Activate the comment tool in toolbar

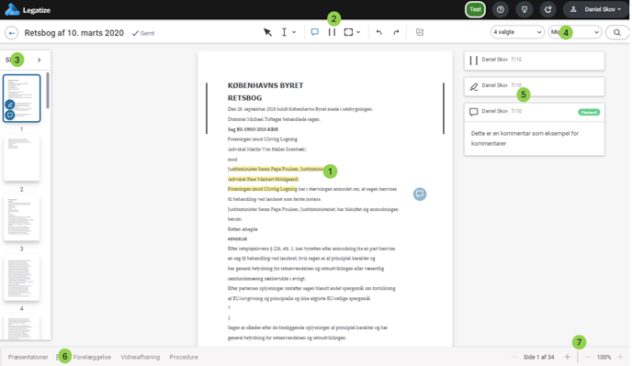[315, 32]
